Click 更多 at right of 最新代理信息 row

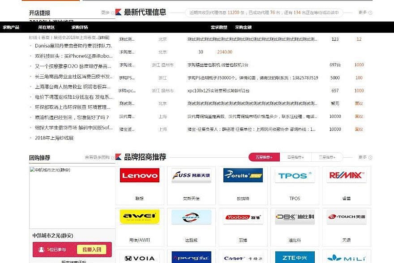pyautogui.click(x=365, y=12)
